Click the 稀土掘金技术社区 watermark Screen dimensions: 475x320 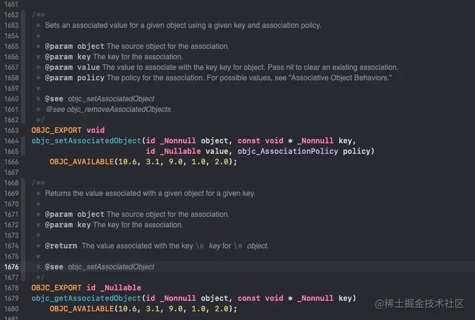click(x=419, y=303)
